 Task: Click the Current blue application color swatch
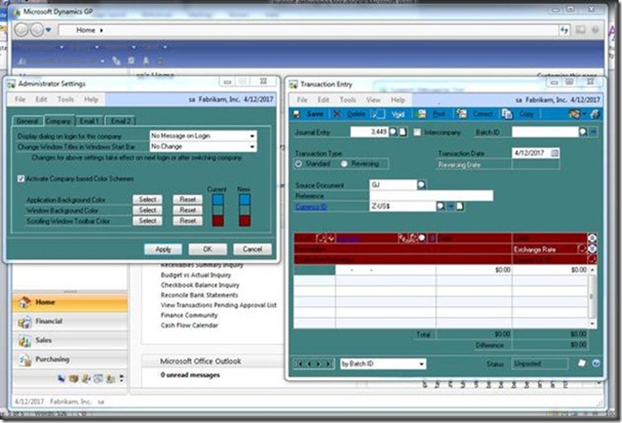218,199
